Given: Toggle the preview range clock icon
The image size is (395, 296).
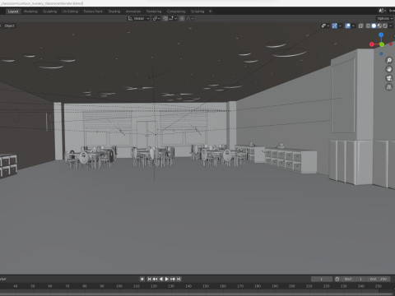Looking at the screenshot, I should 337,279.
